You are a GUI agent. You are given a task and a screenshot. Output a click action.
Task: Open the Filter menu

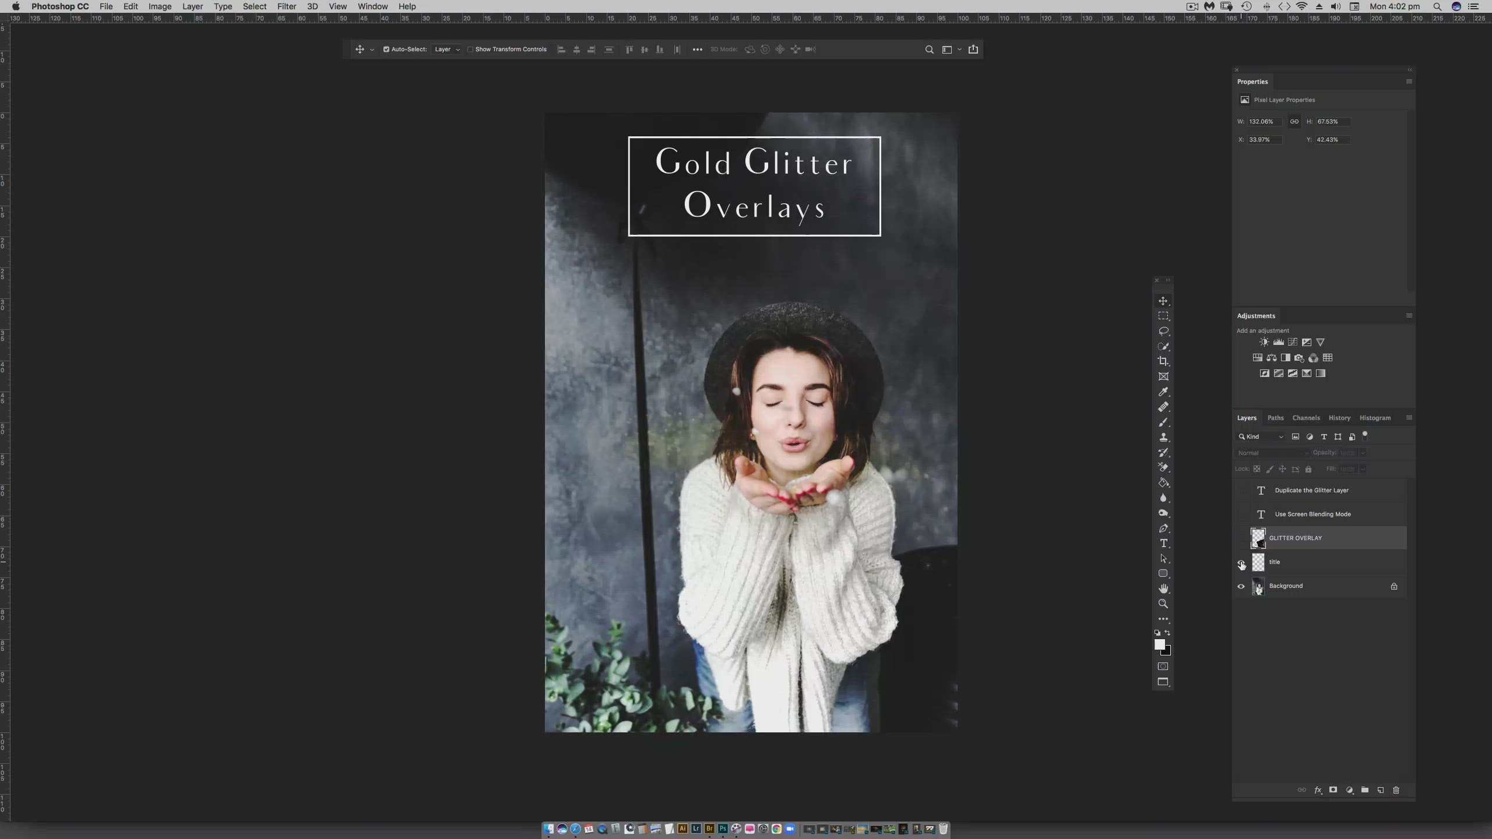click(x=286, y=6)
